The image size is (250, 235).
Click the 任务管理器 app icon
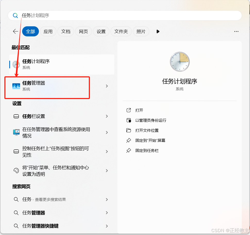16,86
